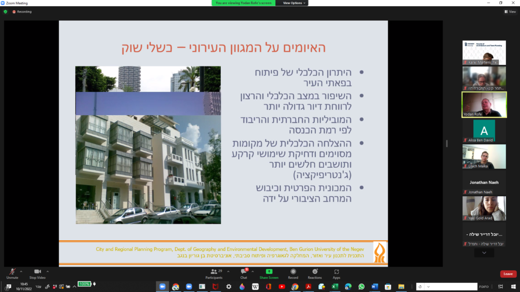Open the Chat panel

point(244,273)
